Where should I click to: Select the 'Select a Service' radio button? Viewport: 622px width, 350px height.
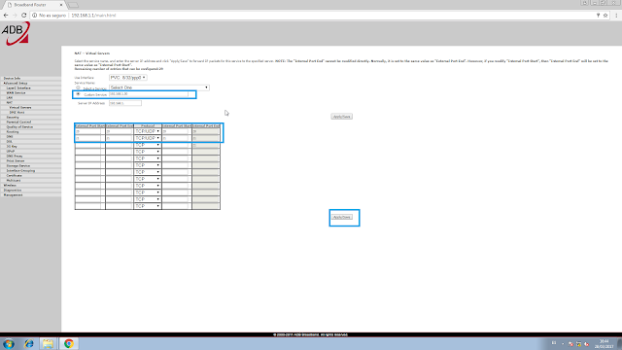pos(78,87)
